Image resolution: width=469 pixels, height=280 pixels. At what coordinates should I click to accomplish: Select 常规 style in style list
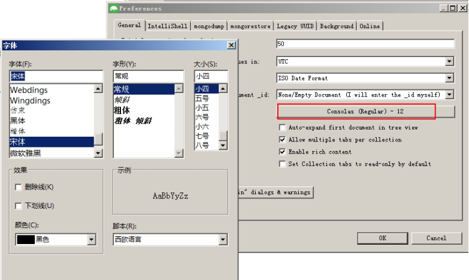pos(144,89)
